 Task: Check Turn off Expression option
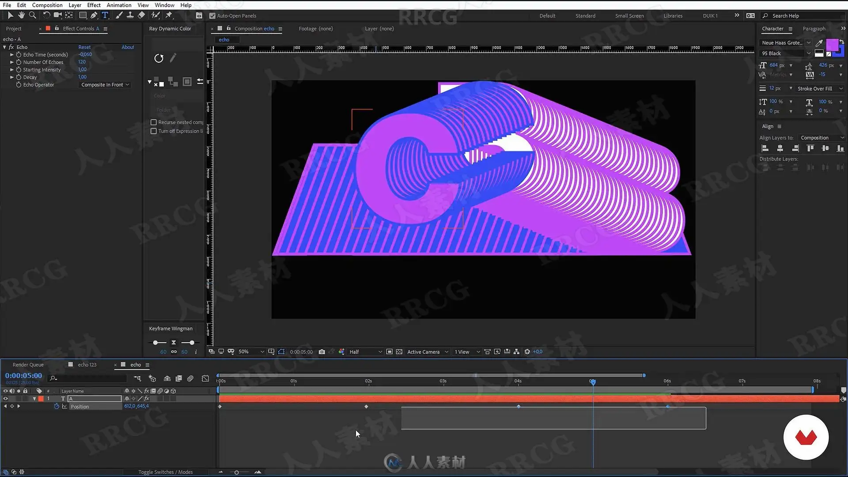coord(154,131)
